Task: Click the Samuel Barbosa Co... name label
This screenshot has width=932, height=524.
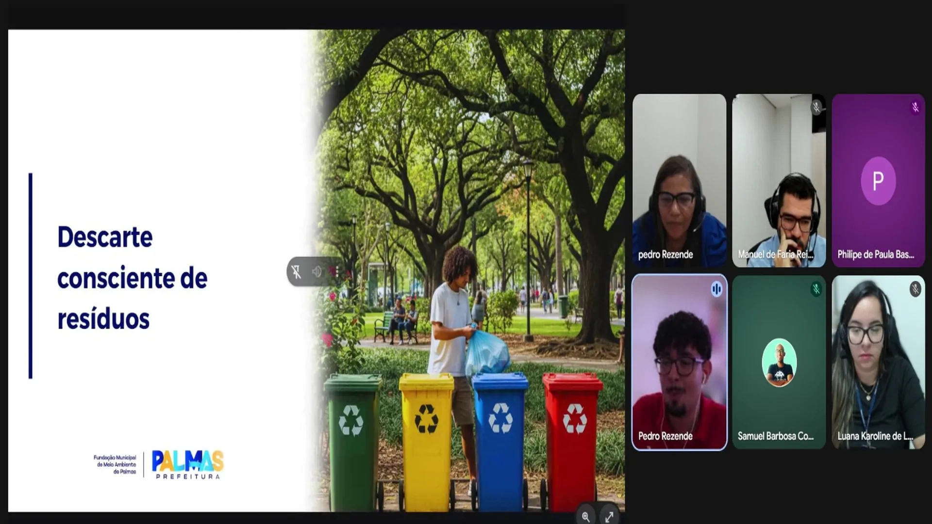Action: pyautogui.click(x=775, y=436)
